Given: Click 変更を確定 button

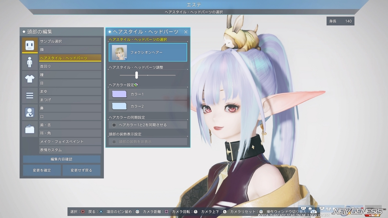Looking at the screenshot, I should pos(42,170).
